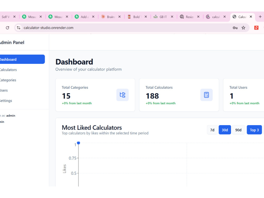
Task: Click the Total Calculators calculator icon
Action: pos(206,95)
